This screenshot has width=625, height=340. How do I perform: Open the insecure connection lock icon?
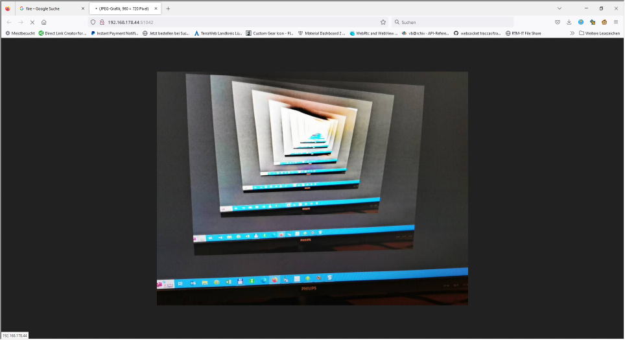pos(102,22)
